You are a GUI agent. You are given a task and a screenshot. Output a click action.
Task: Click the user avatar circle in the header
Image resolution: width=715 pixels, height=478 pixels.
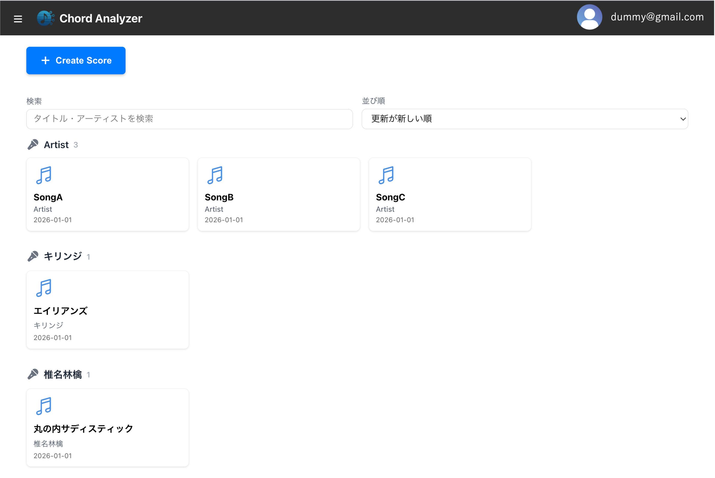589,17
